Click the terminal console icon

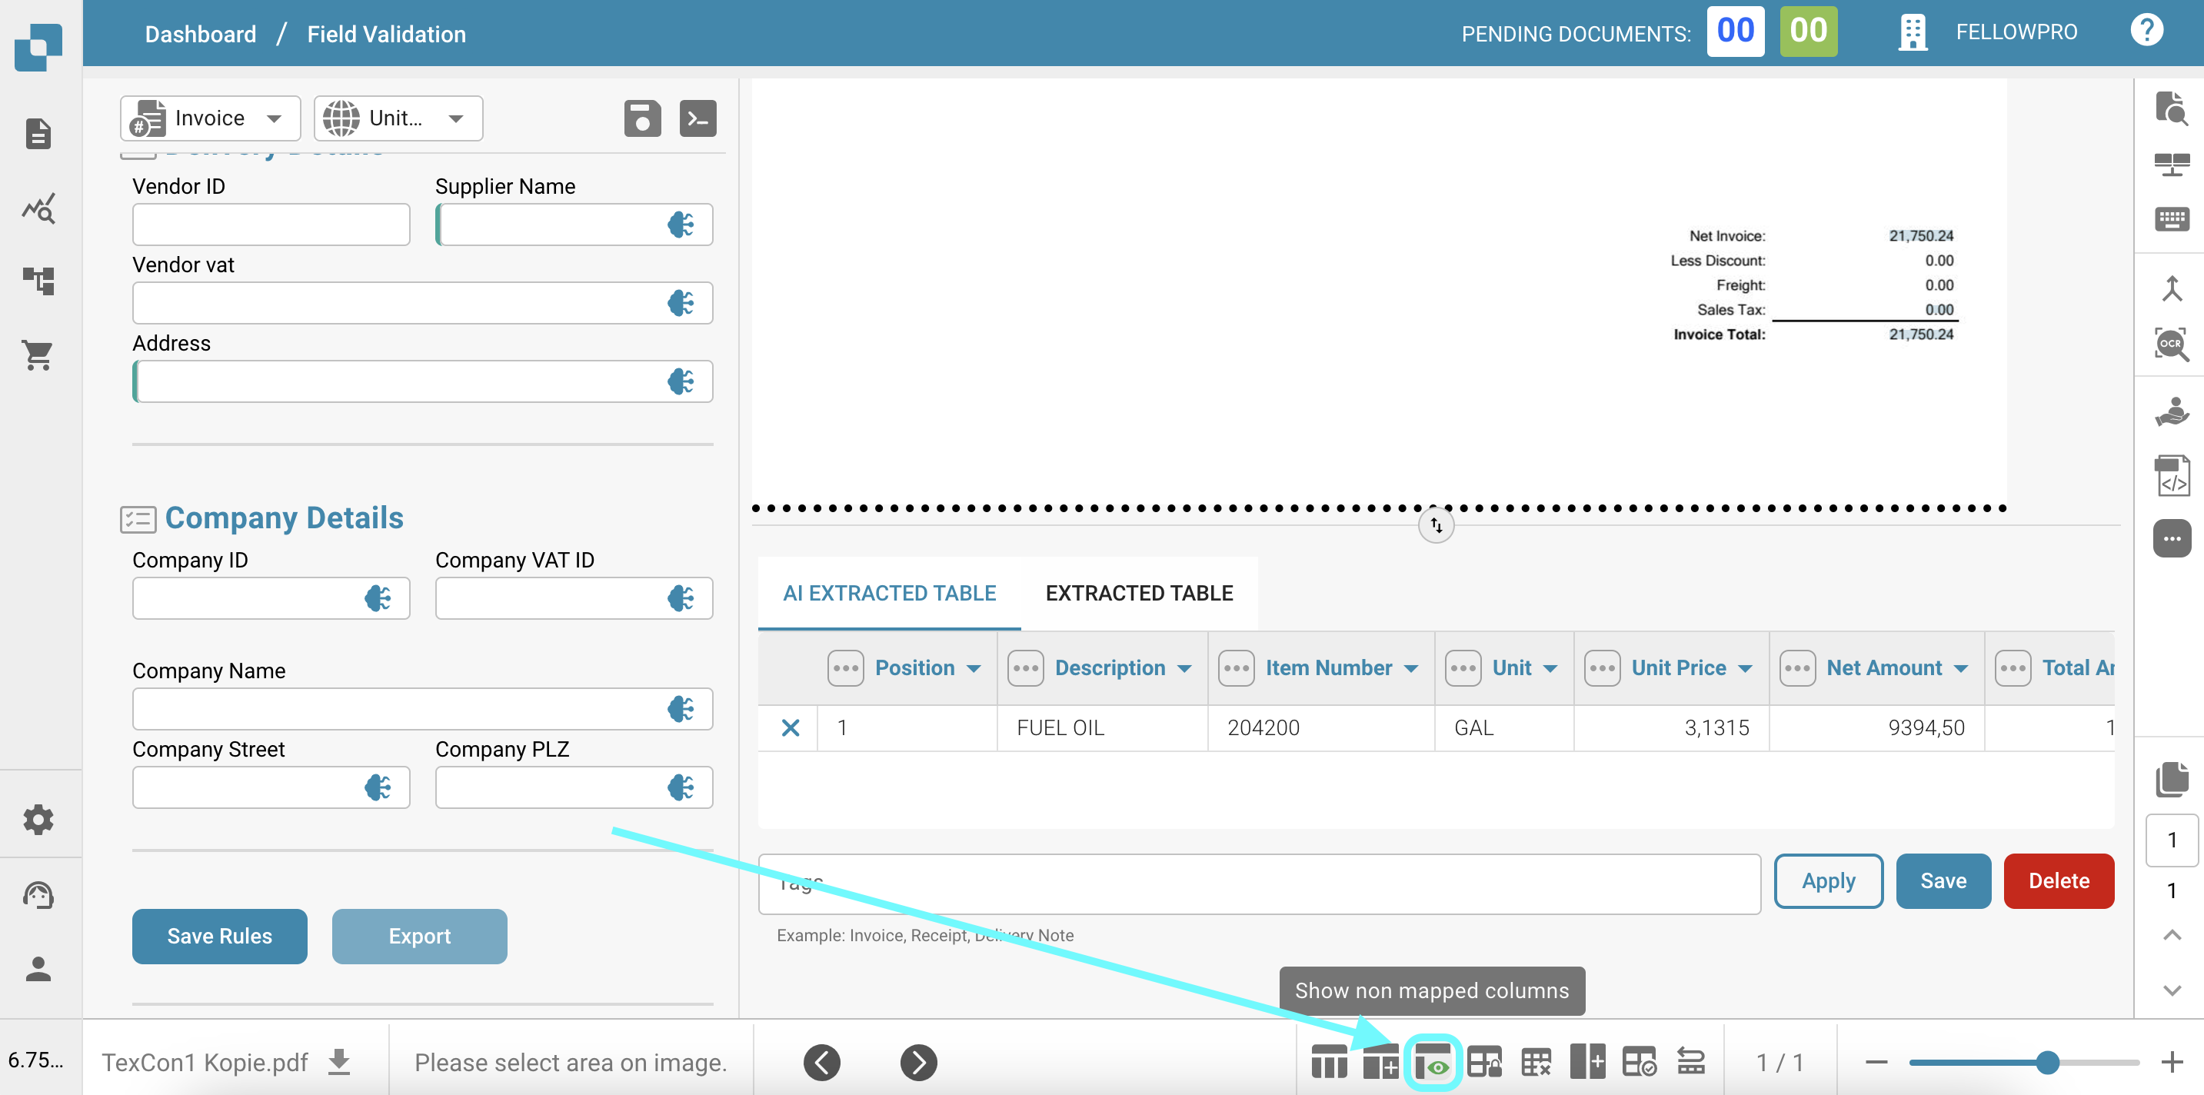(x=697, y=118)
